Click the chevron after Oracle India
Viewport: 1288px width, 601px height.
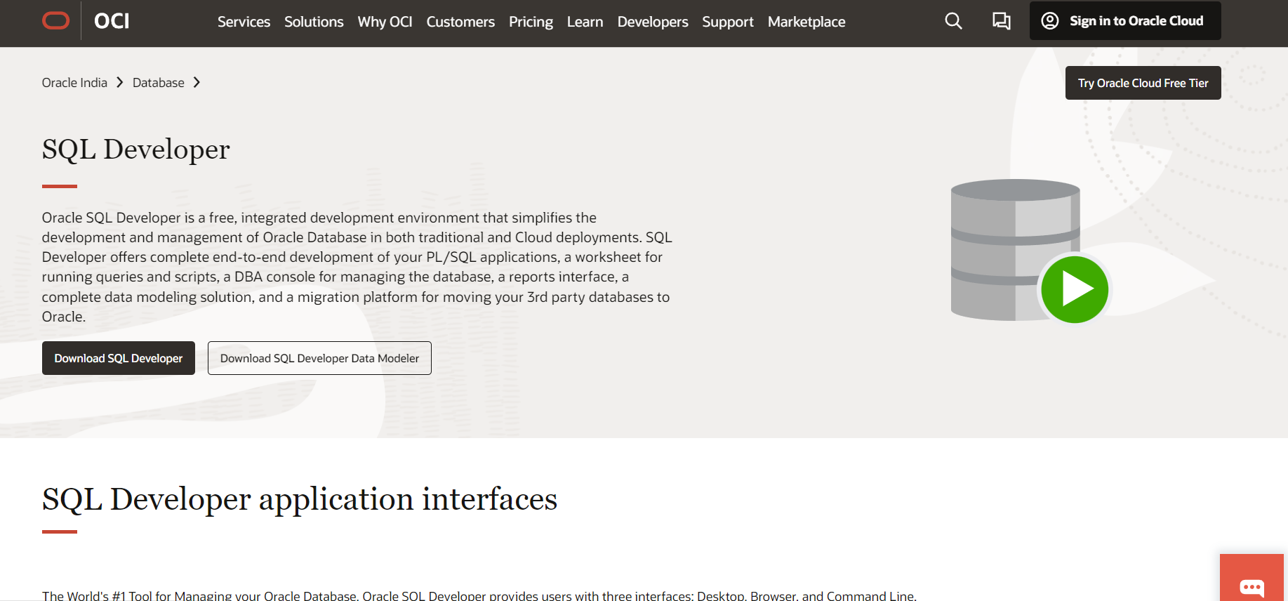tap(119, 83)
